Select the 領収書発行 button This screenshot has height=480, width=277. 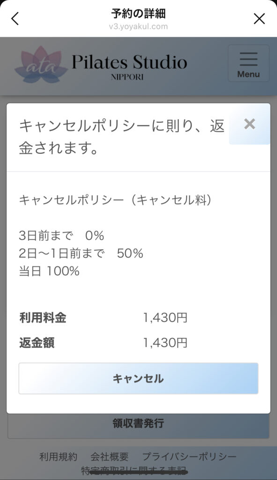pyautogui.click(x=138, y=424)
